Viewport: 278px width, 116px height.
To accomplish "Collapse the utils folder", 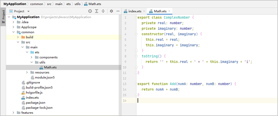I will tap(31, 62).
